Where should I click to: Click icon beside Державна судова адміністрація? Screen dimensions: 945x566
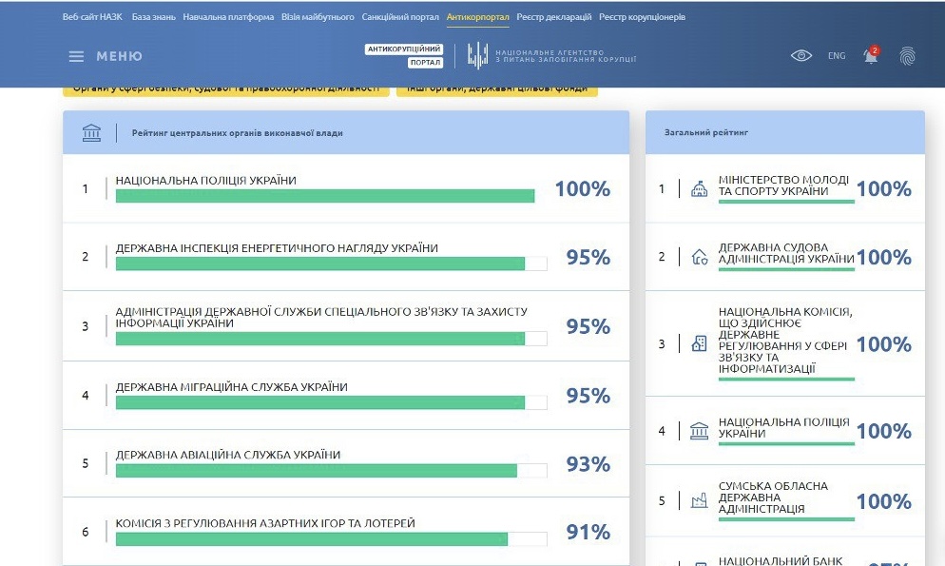click(699, 258)
